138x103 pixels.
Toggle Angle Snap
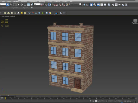tap(57, 5)
